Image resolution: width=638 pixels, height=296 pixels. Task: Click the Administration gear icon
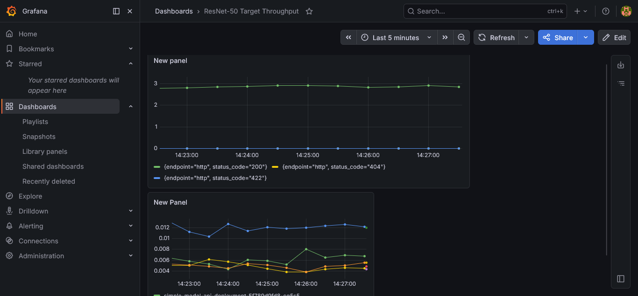click(9, 256)
